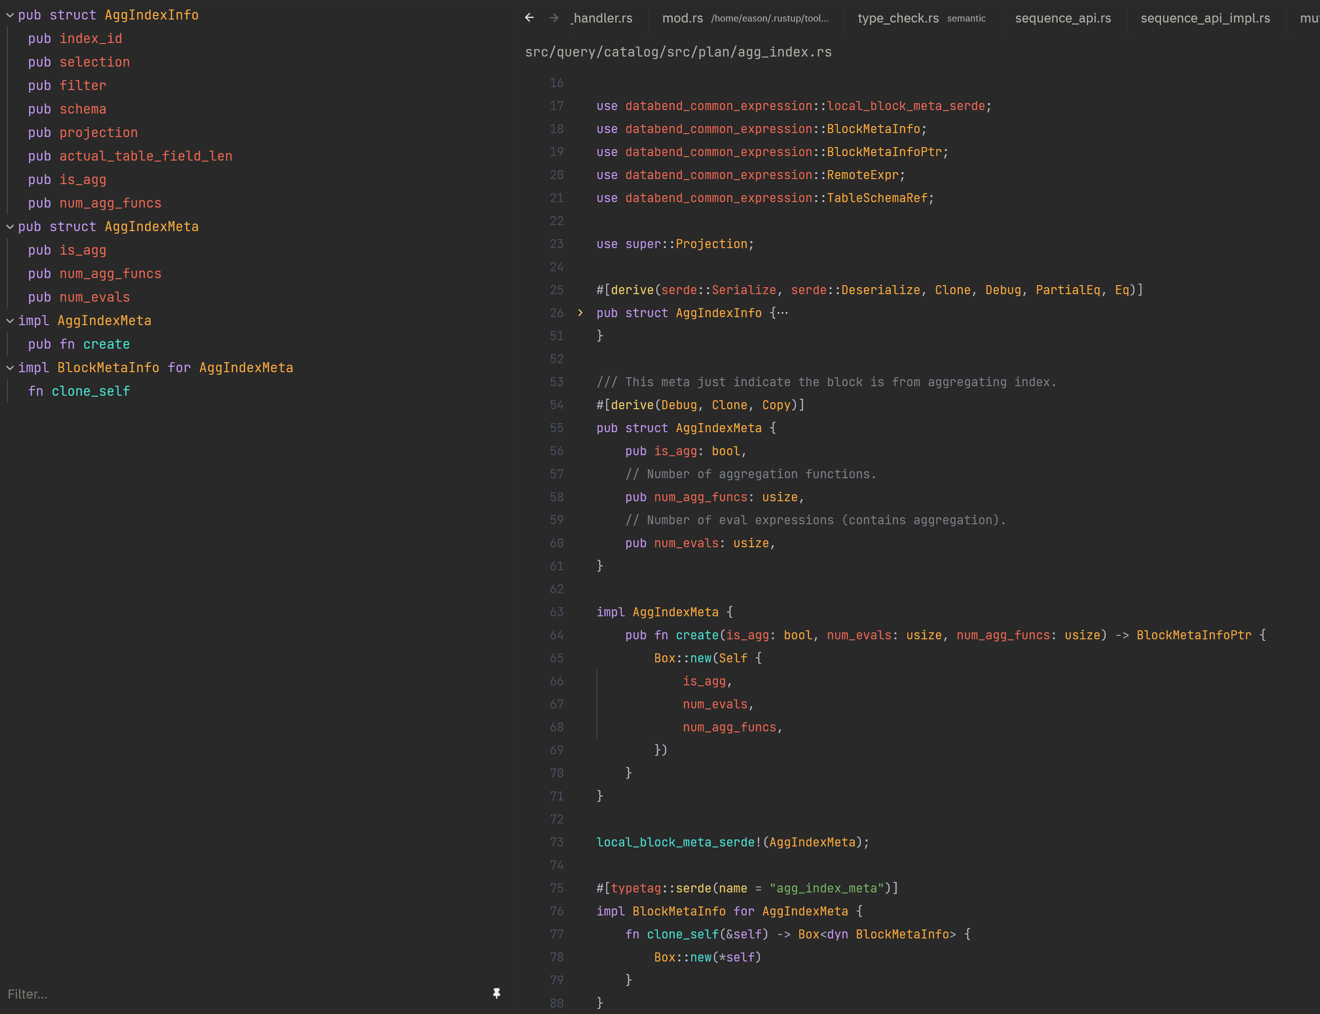Screen dimensions: 1320x1014
Task: Select pub num_evals outline entry
Action: (79, 298)
